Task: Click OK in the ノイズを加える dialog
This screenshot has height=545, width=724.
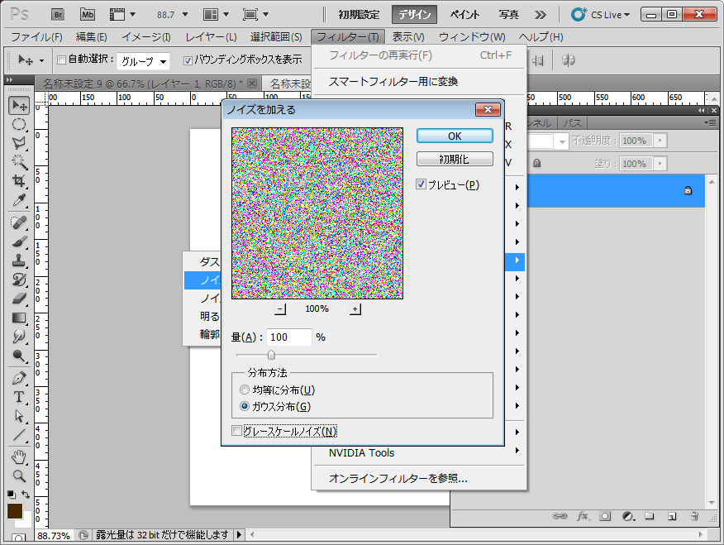Action: coord(455,136)
